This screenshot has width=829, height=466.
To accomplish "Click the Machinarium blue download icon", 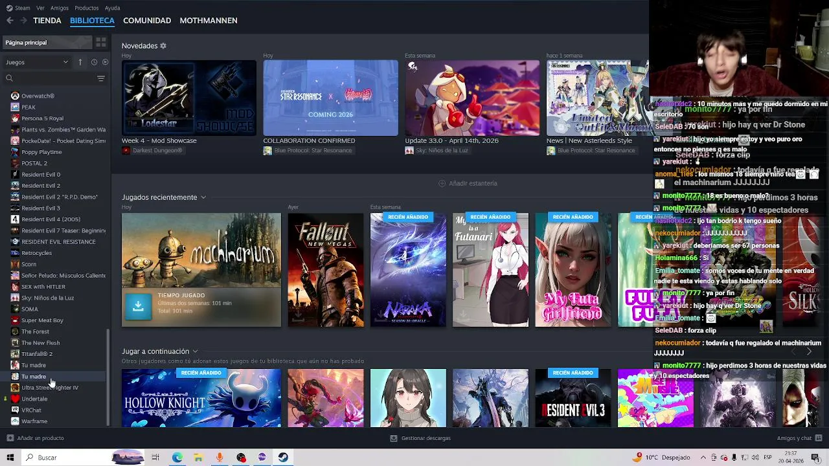I will pyautogui.click(x=138, y=306).
